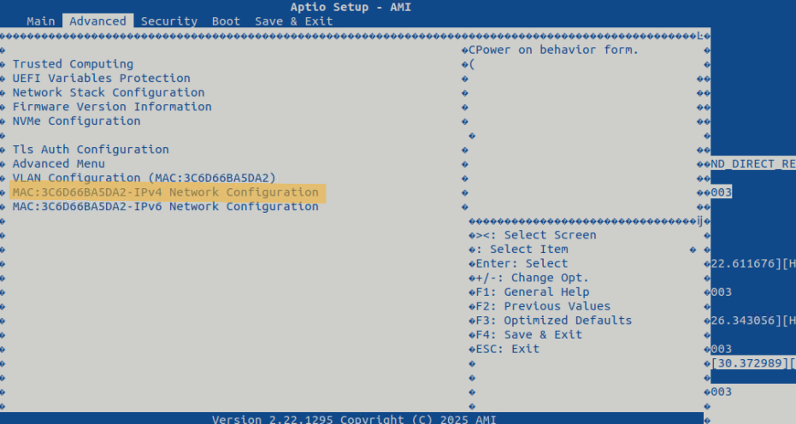Viewport: 796px width, 424px height.
Task: Open highlighted IPv4 Network Configuration
Action: (165, 192)
